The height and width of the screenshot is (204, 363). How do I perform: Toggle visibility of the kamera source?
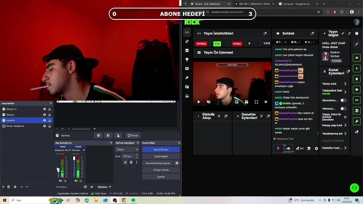[x=45, y=120]
